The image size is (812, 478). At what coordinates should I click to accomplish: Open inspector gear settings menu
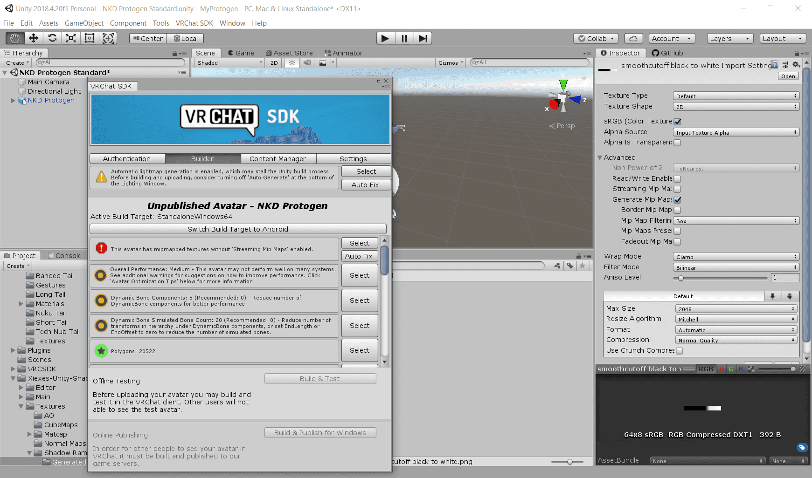click(796, 65)
